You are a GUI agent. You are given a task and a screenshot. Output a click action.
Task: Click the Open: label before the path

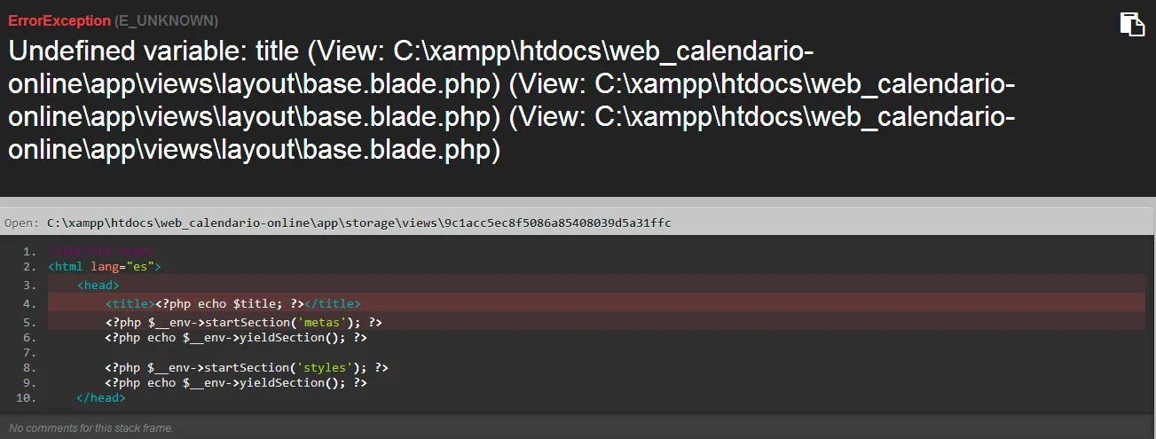(x=23, y=223)
